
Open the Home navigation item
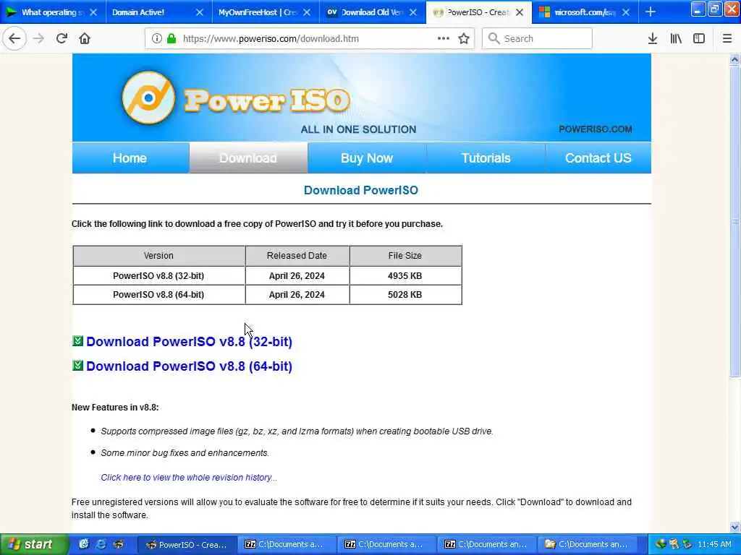(x=130, y=158)
